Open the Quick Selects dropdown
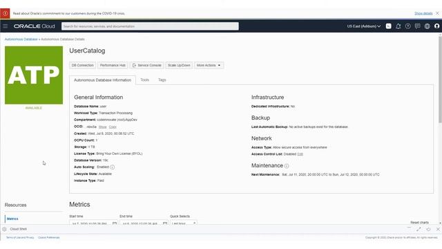The height and width of the screenshot is (249, 442). point(183,223)
